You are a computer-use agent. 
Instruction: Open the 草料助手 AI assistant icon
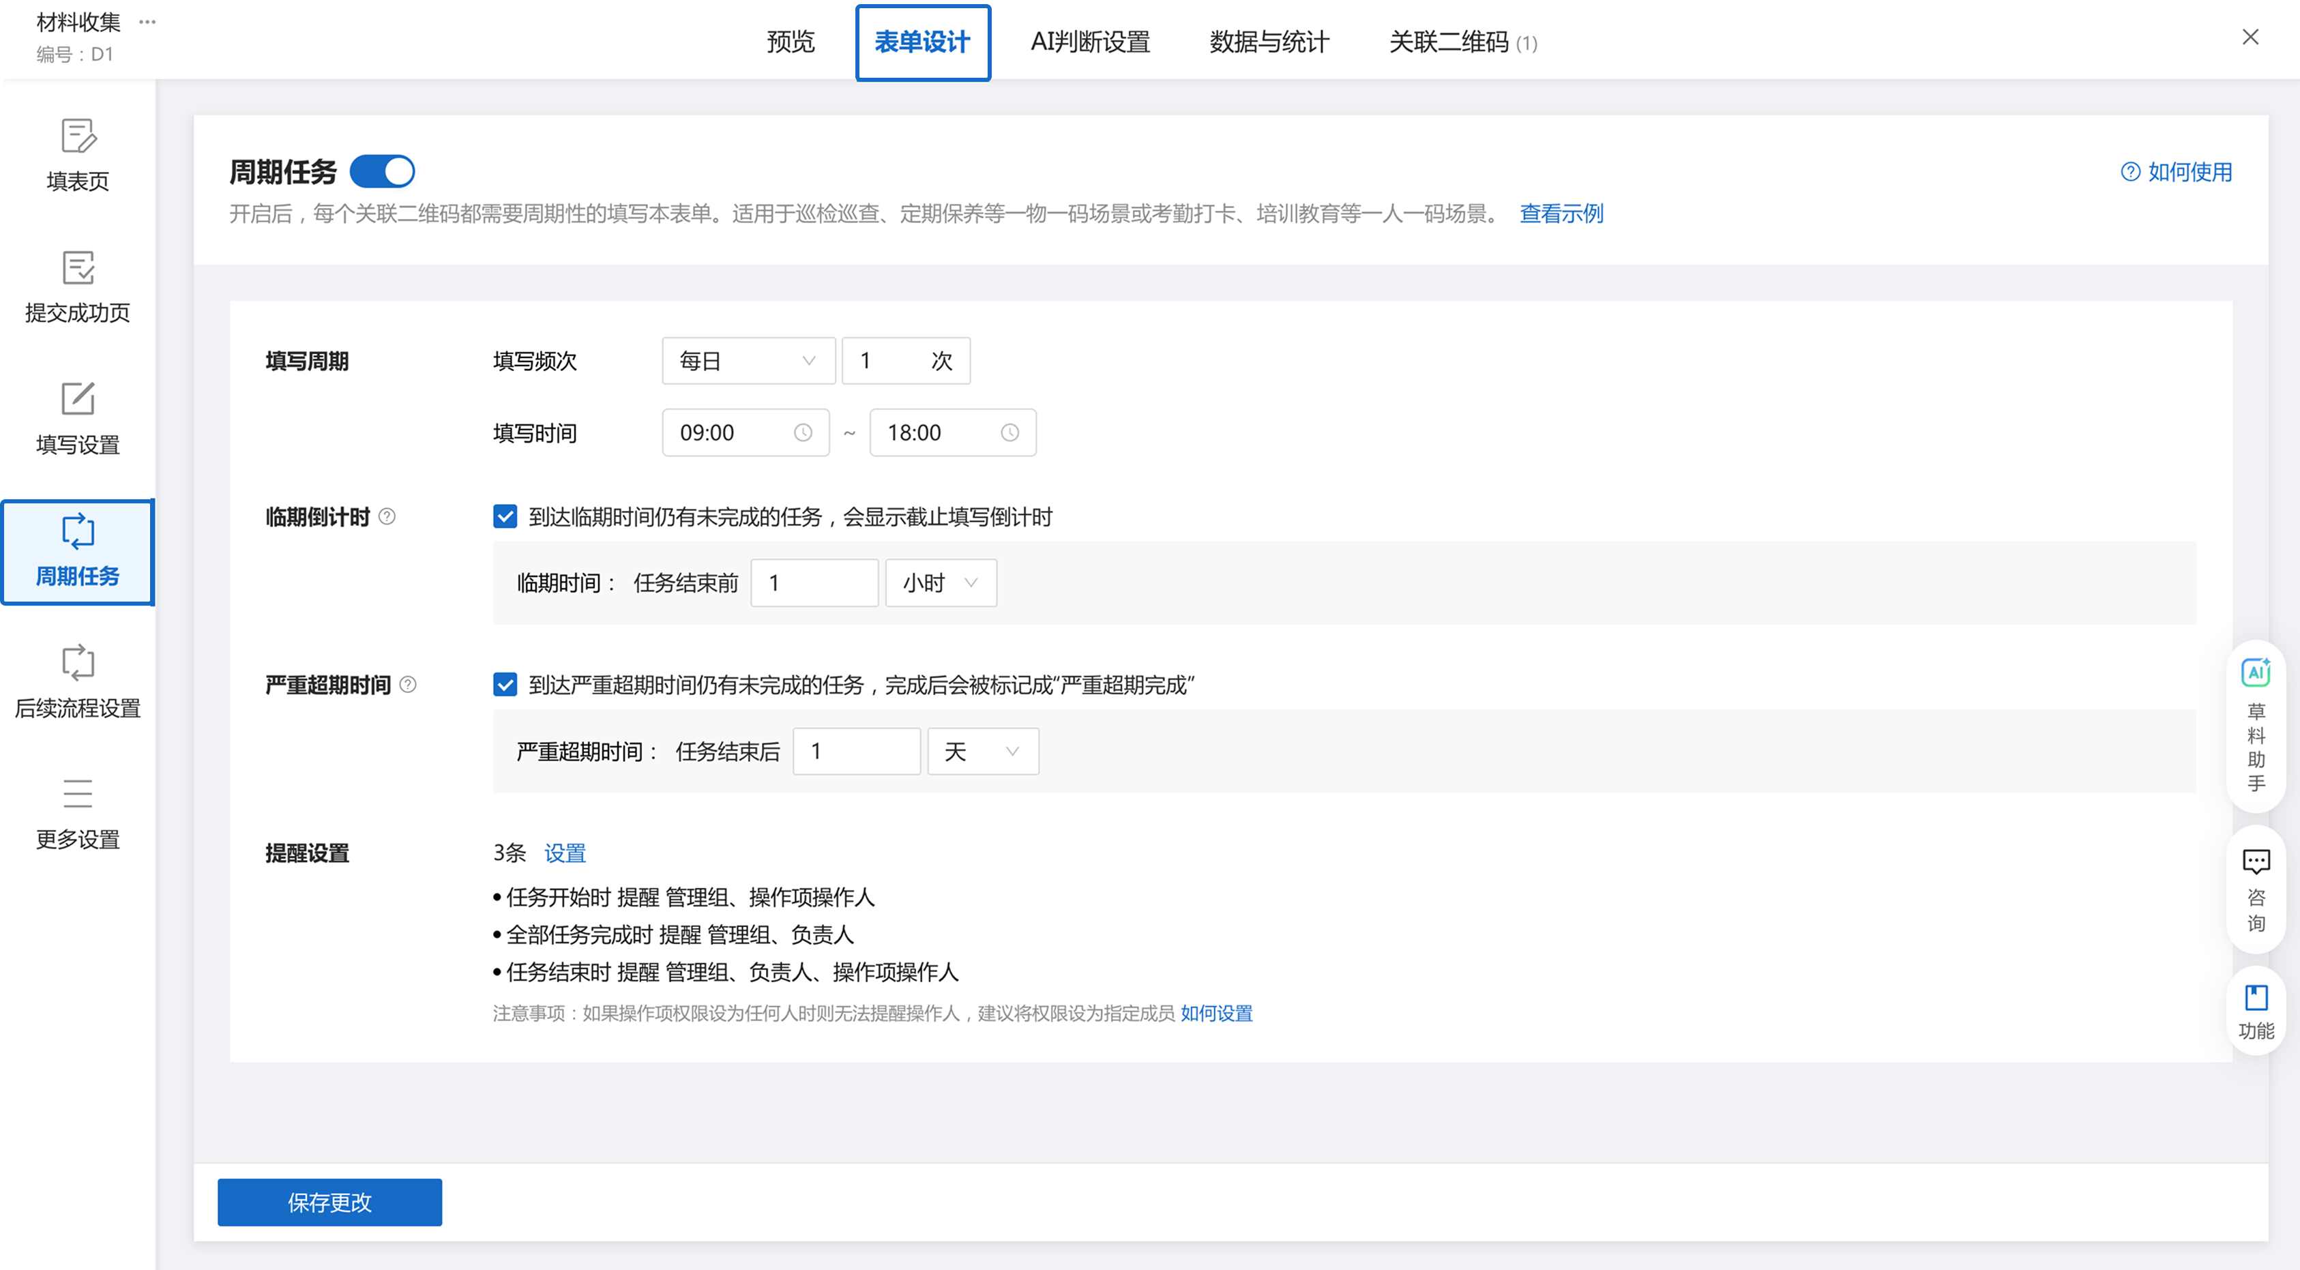tap(2256, 673)
